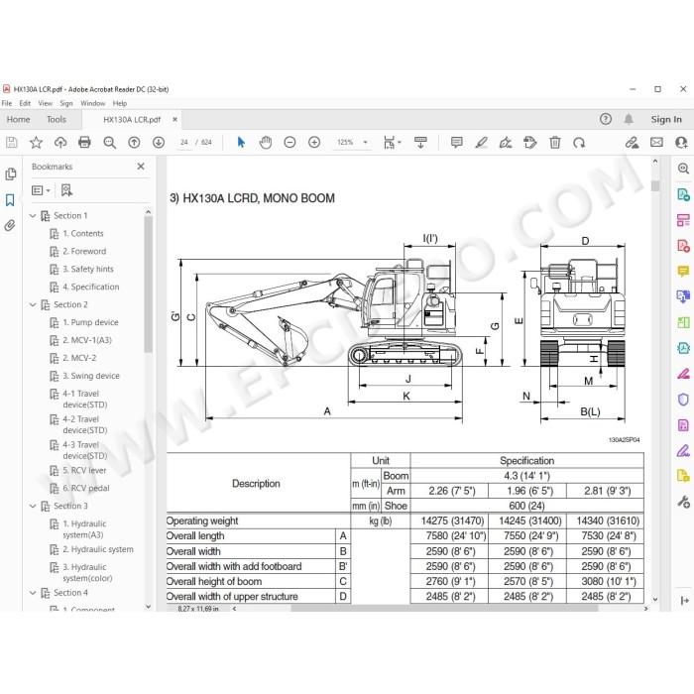Print the document
The height and width of the screenshot is (694, 694).
tap(84, 142)
